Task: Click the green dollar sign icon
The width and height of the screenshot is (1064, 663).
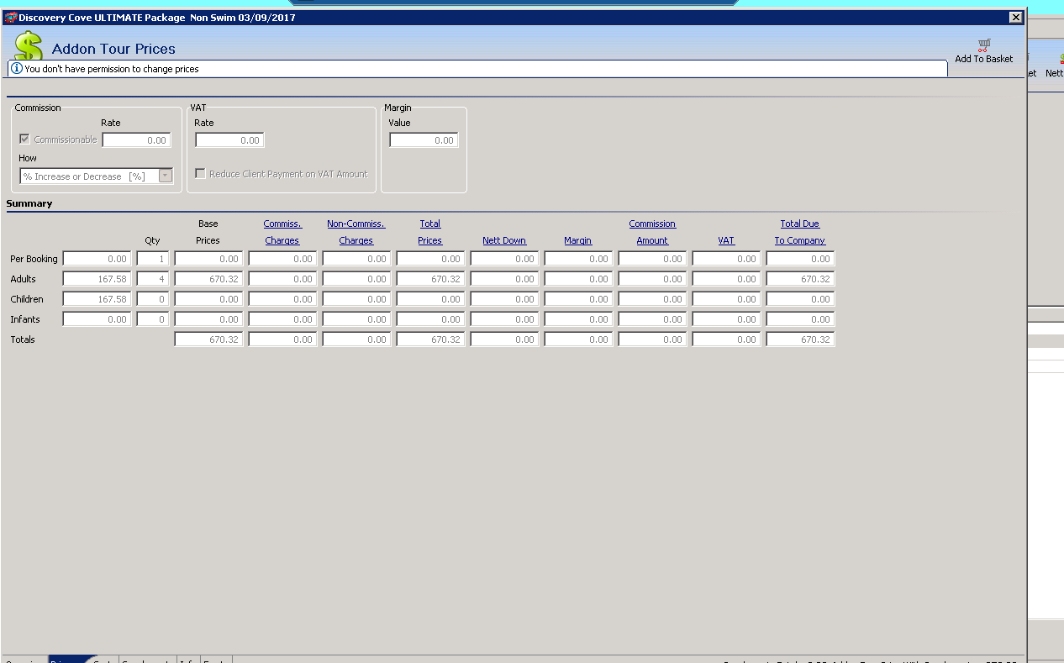Action: pyautogui.click(x=28, y=46)
